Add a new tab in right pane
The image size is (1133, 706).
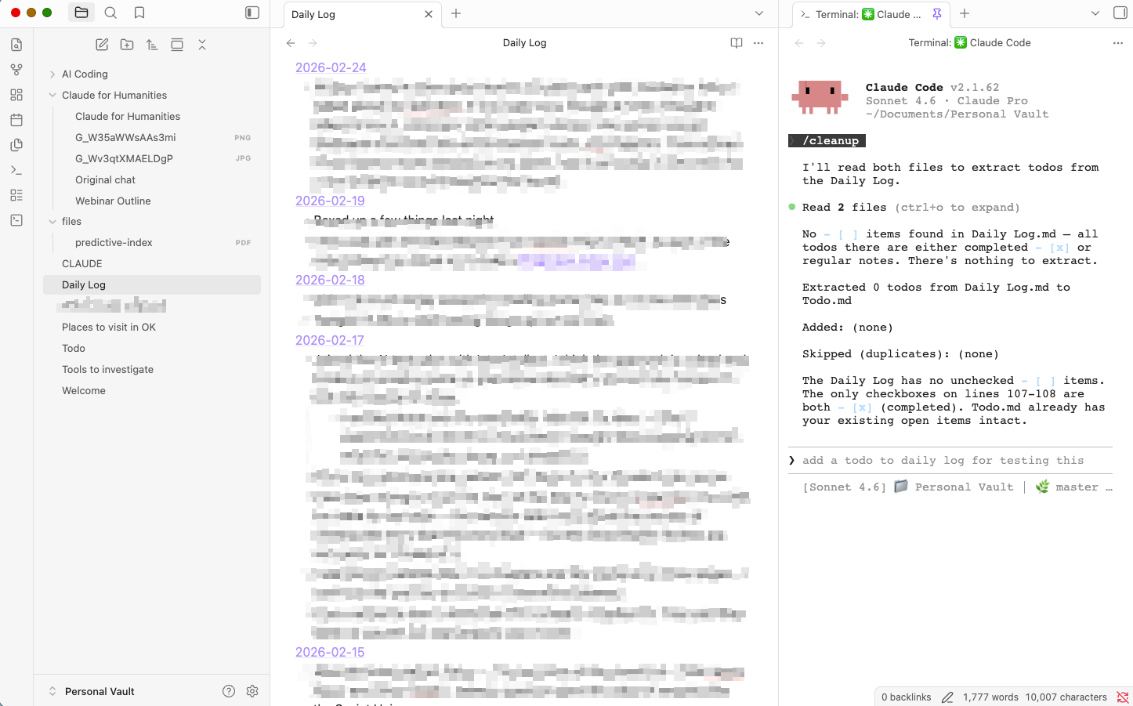[965, 13]
